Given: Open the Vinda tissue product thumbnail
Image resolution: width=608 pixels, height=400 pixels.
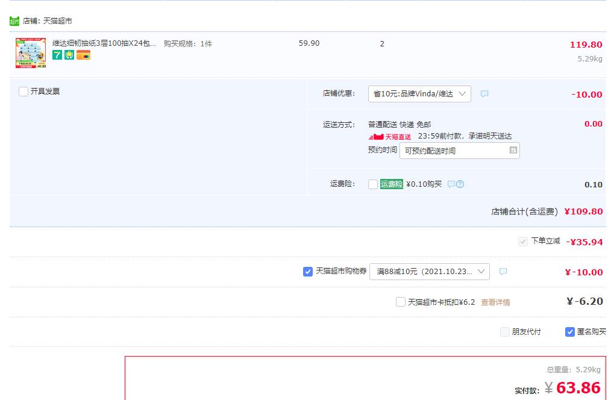Looking at the screenshot, I should click(x=31, y=53).
